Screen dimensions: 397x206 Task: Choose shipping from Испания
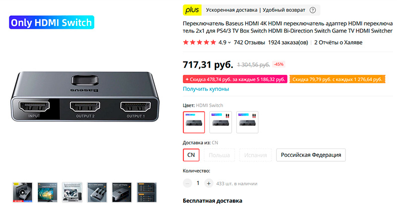(256, 155)
